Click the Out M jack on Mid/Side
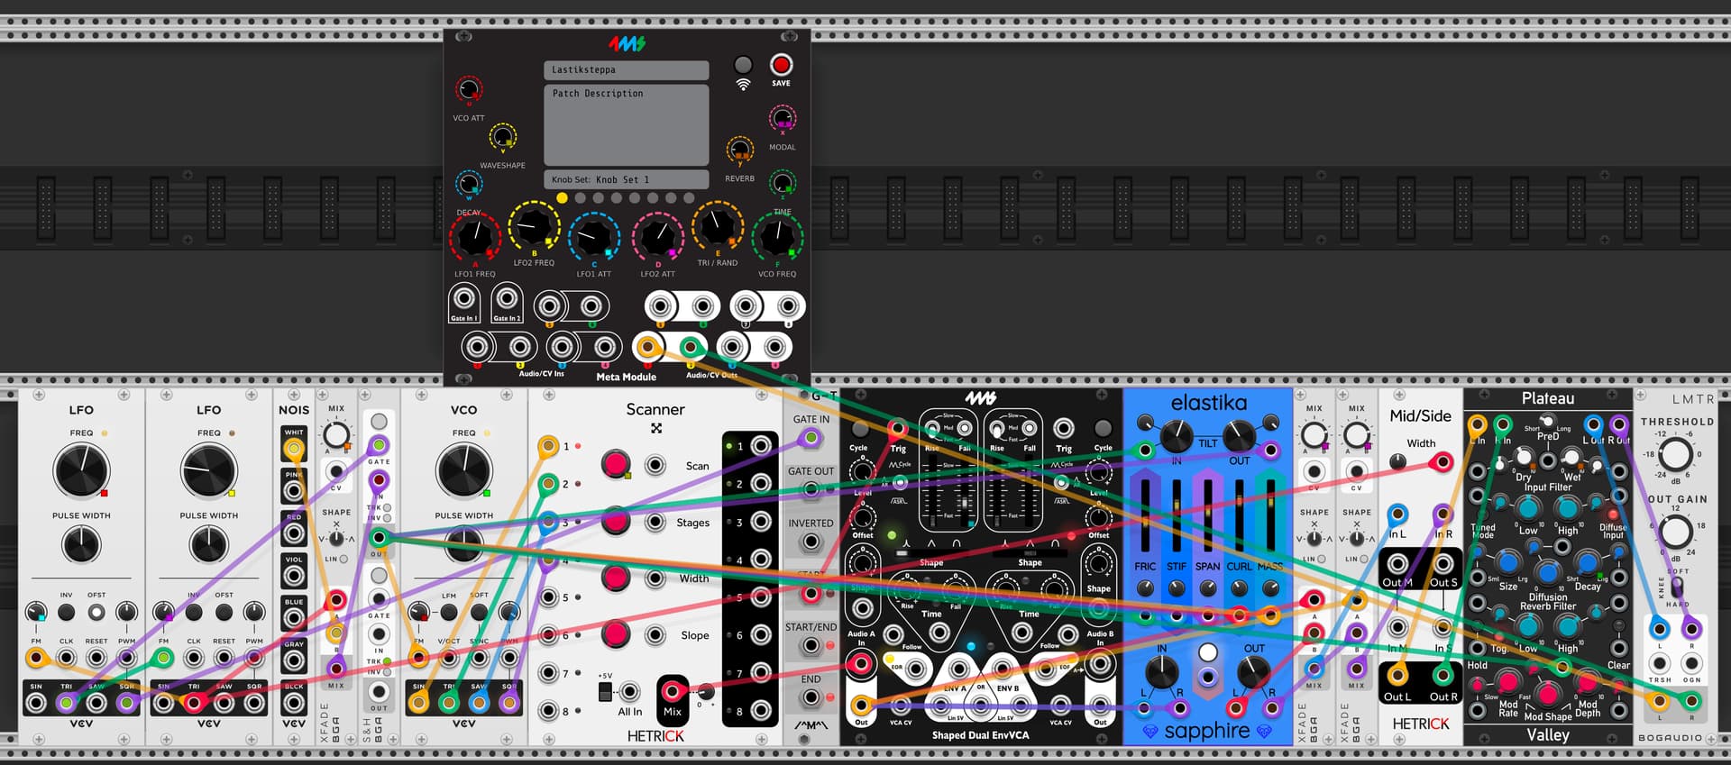The height and width of the screenshot is (765, 1731). [1397, 564]
